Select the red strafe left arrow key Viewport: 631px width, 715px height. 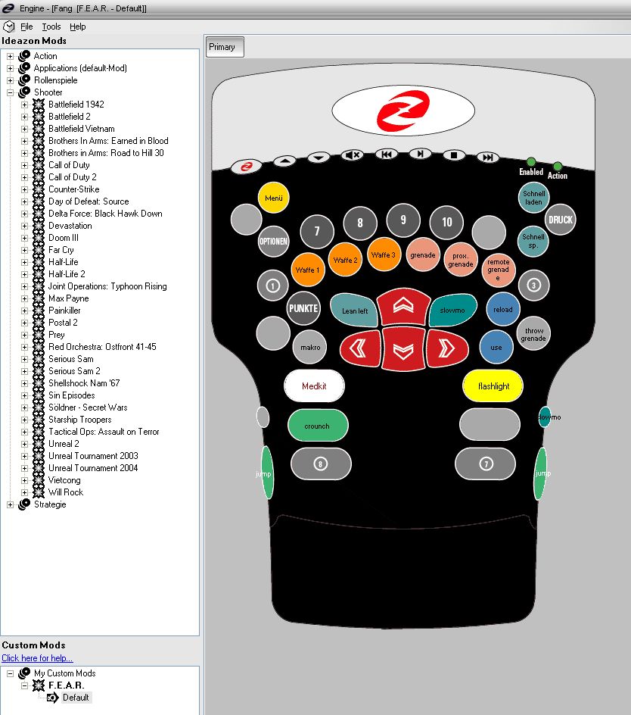click(360, 349)
